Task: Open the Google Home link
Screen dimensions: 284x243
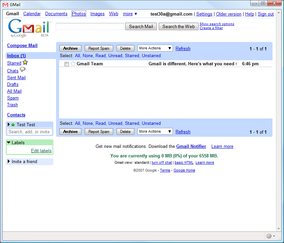Action: (184, 171)
